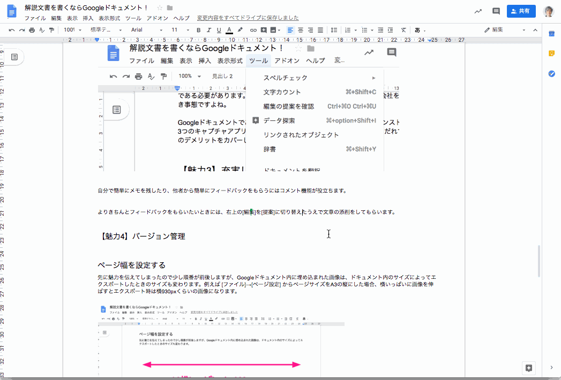Screen dimensions: 561x380
Task: Open the Explore button at bottom right
Action: click(529, 368)
